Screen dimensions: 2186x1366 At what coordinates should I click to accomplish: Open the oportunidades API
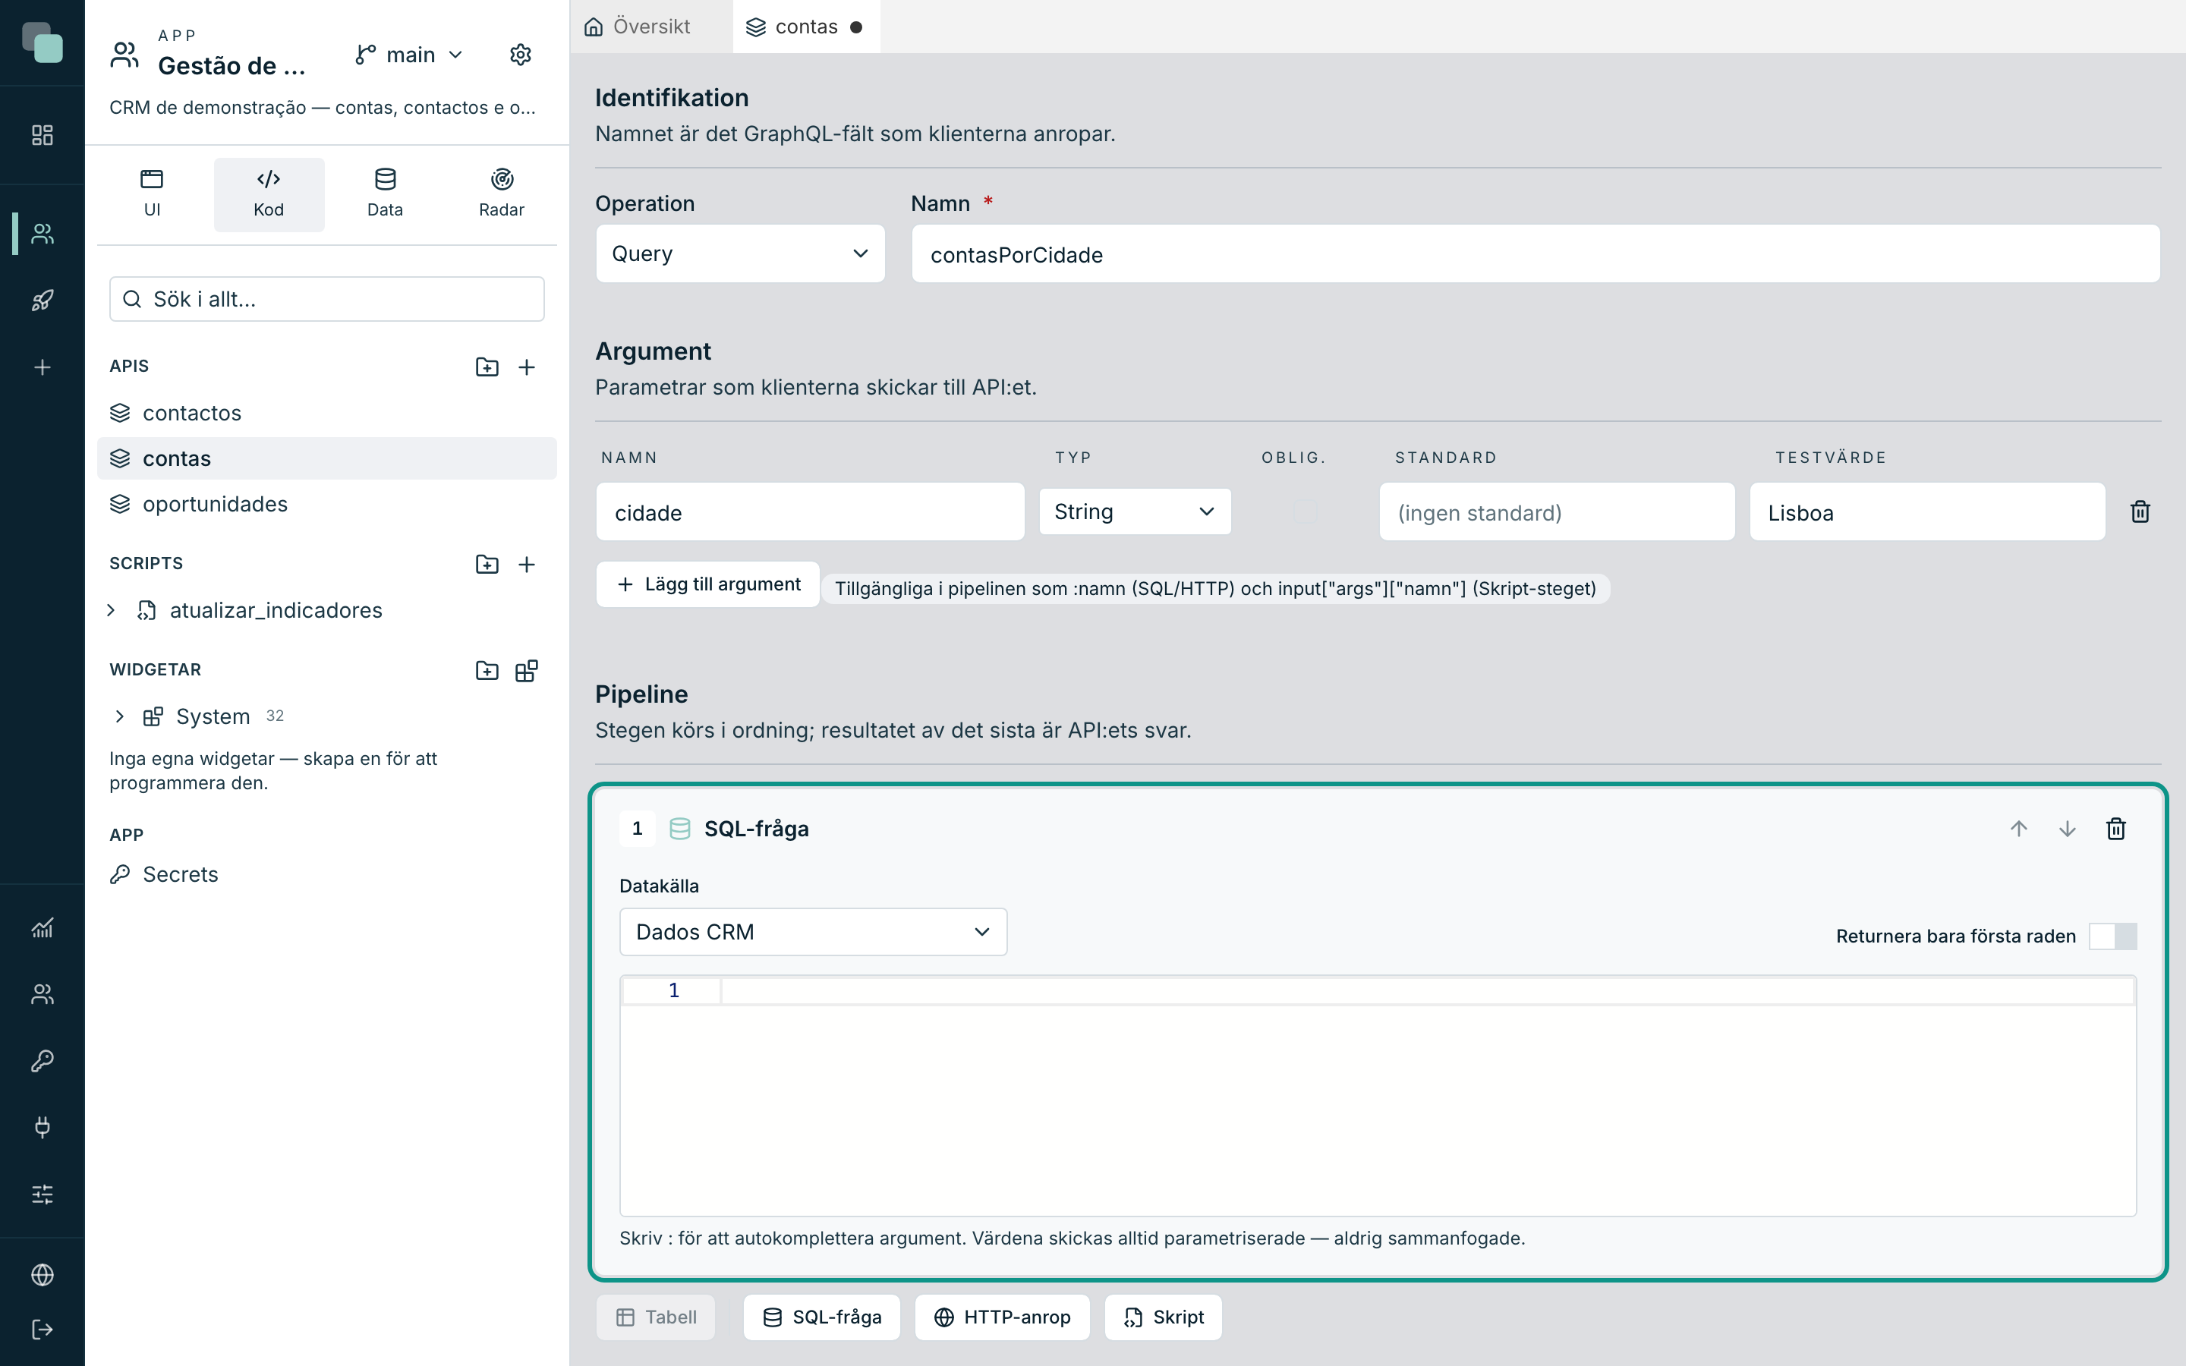click(327, 504)
